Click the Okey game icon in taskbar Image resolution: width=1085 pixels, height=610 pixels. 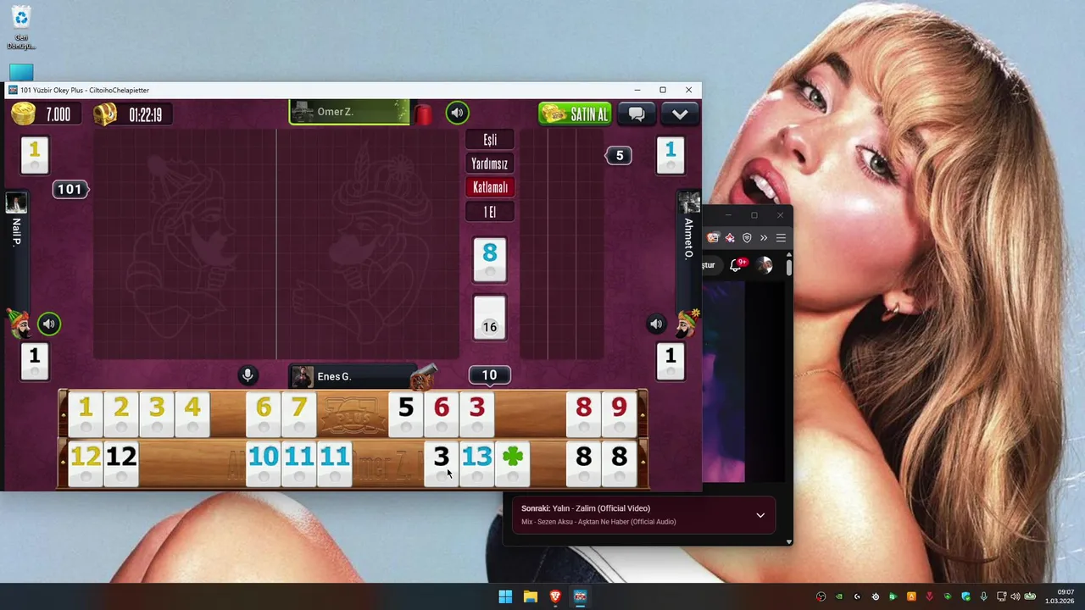[x=580, y=596]
